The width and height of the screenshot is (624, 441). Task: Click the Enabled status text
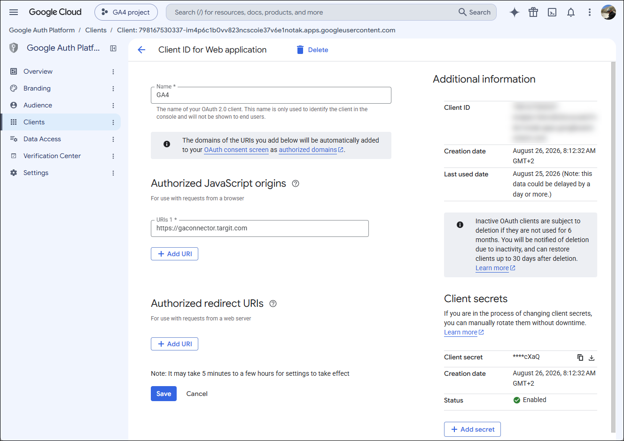(535, 400)
